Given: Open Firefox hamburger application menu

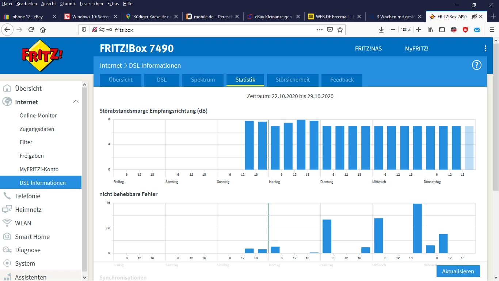Looking at the screenshot, I should (492, 30).
